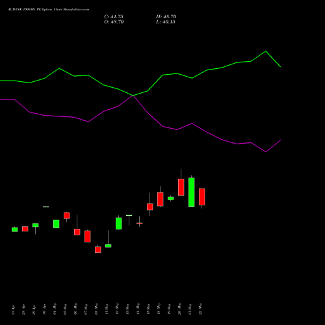The width and height of the screenshot is (325, 325).
Task: Click the 20 May date label
Action: click(x=180, y=309)
